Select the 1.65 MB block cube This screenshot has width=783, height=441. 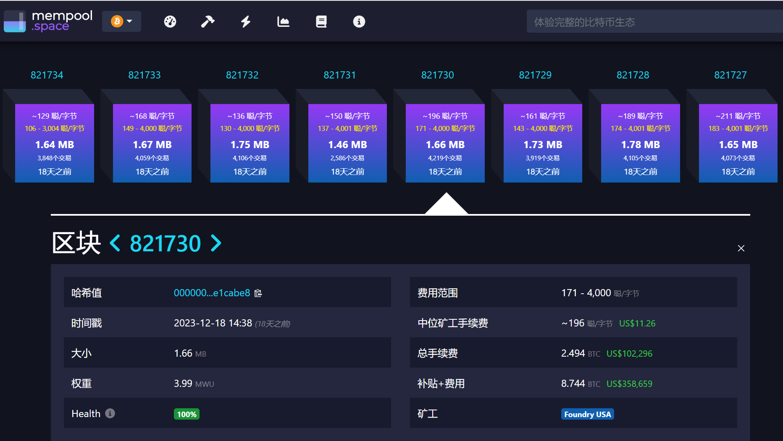pos(738,143)
